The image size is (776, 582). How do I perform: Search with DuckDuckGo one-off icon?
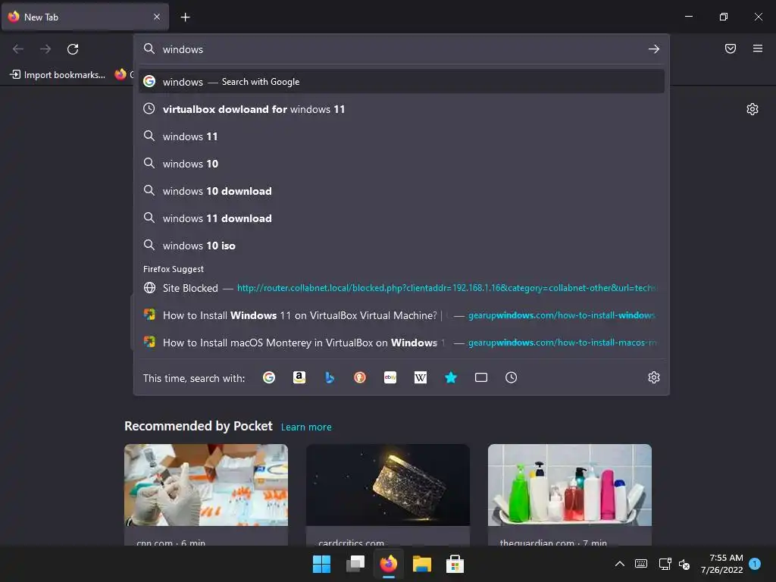coord(360,377)
